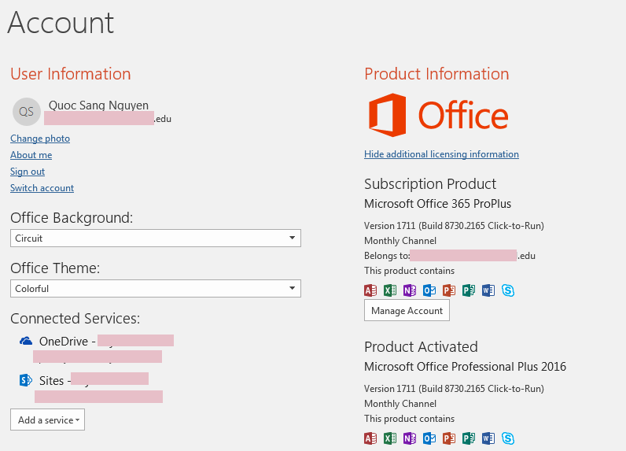Expand the Add a service menu
This screenshot has width=626, height=451.
48,420
